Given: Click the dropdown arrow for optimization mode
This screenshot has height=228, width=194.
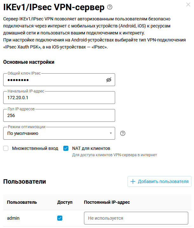Looking at the screenshot, I should (x=110, y=133).
